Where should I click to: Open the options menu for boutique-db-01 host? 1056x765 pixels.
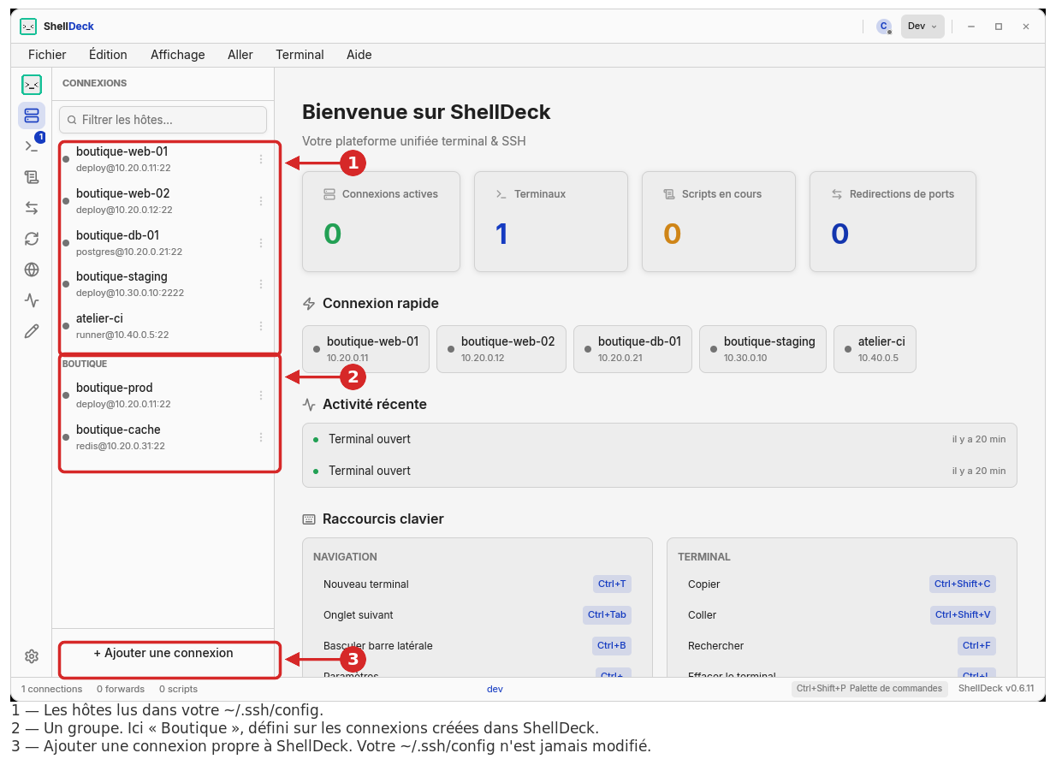(261, 243)
